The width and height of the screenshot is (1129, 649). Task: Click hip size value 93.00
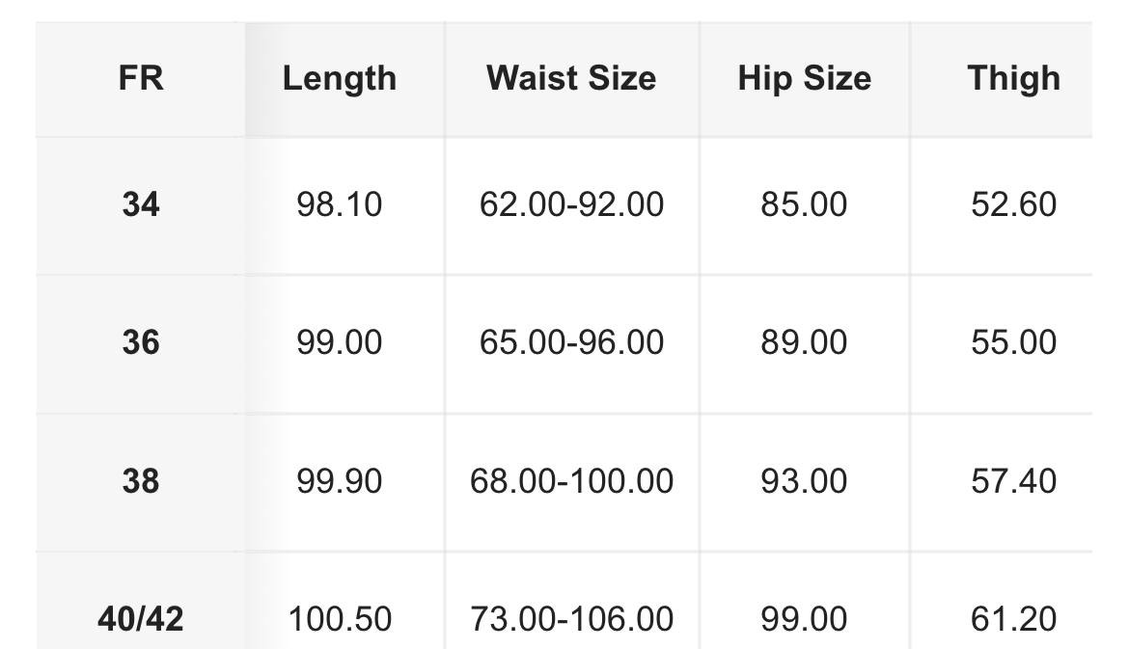tap(804, 480)
